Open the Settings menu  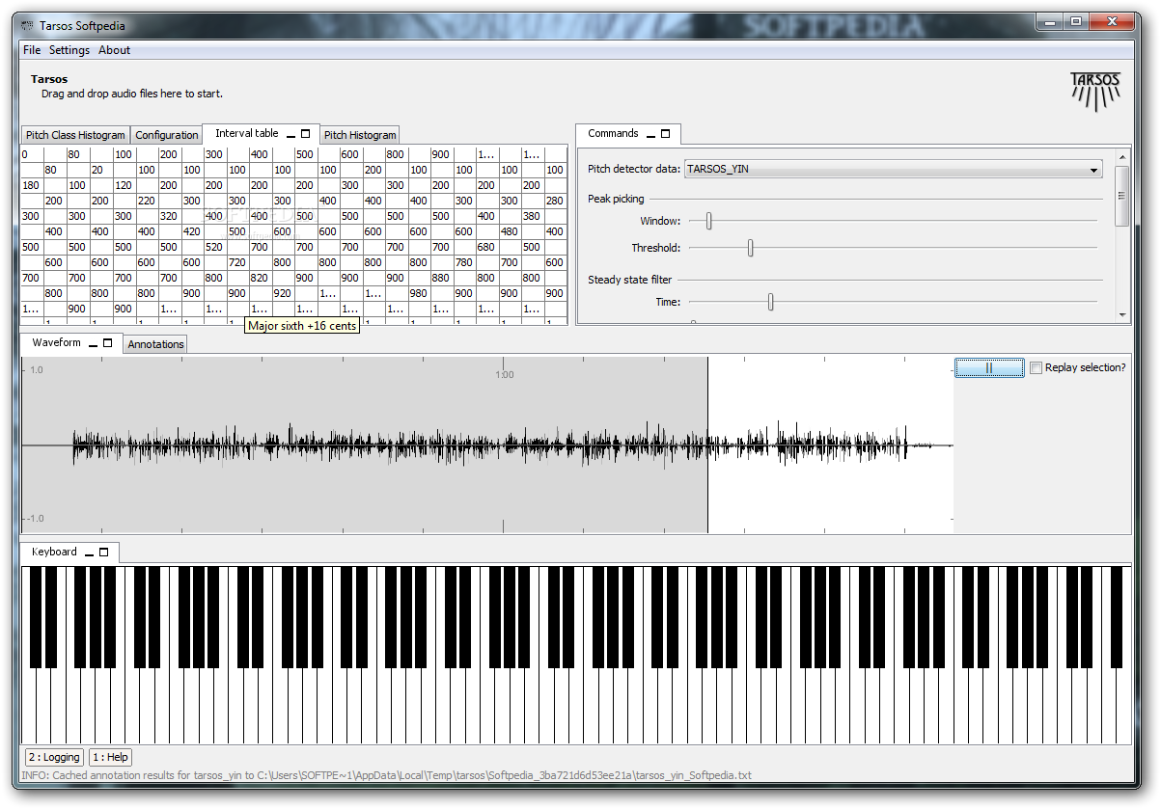tap(69, 50)
